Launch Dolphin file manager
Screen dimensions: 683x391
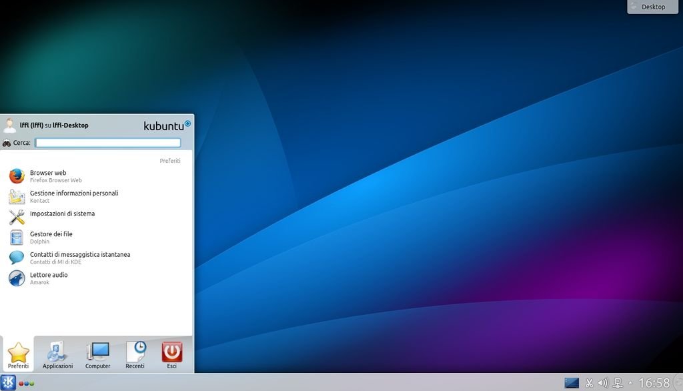click(50, 238)
